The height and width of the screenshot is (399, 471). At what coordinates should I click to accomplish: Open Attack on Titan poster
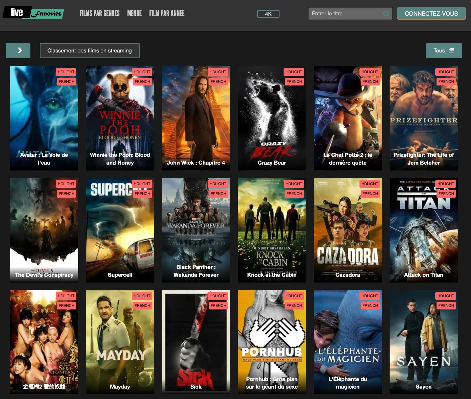click(x=423, y=230)
